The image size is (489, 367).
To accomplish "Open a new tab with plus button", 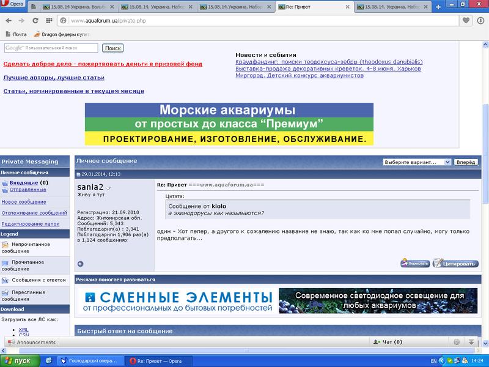I will point(438,7).
